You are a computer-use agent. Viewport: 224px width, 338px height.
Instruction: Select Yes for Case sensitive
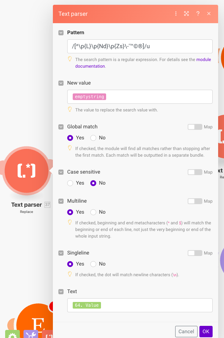[70, 183]
